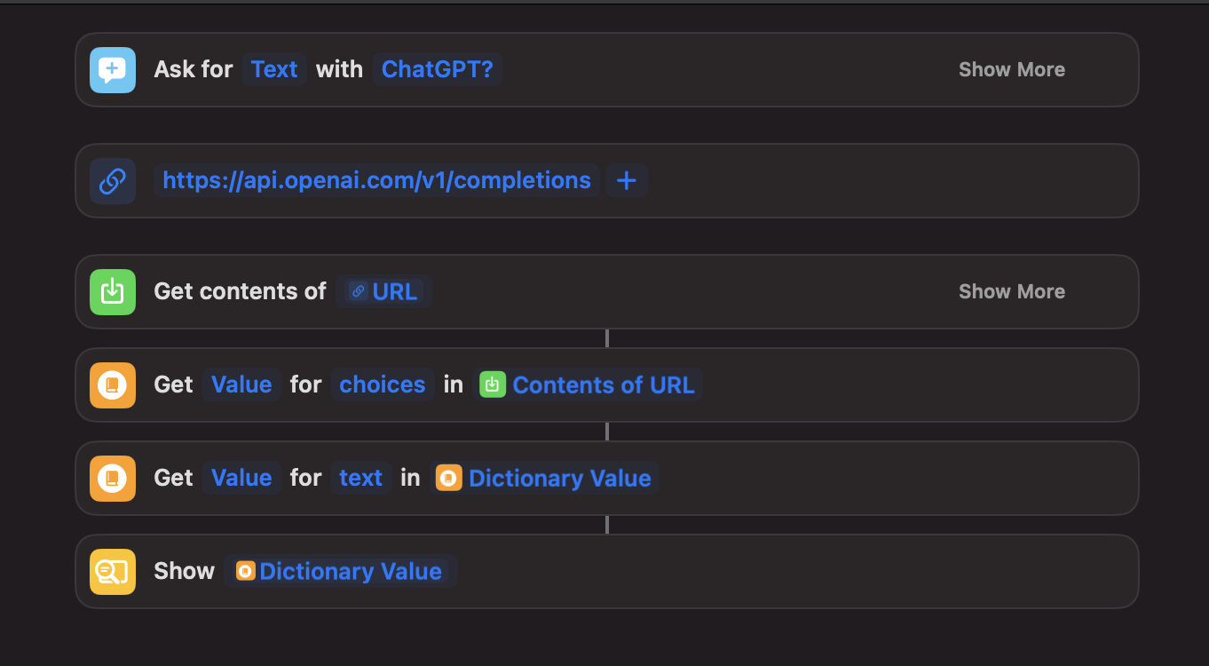The height and width of the screenshot is (666, 1209).
Task: Add another URL with the plus button
Action: click(x=627, y=181)
